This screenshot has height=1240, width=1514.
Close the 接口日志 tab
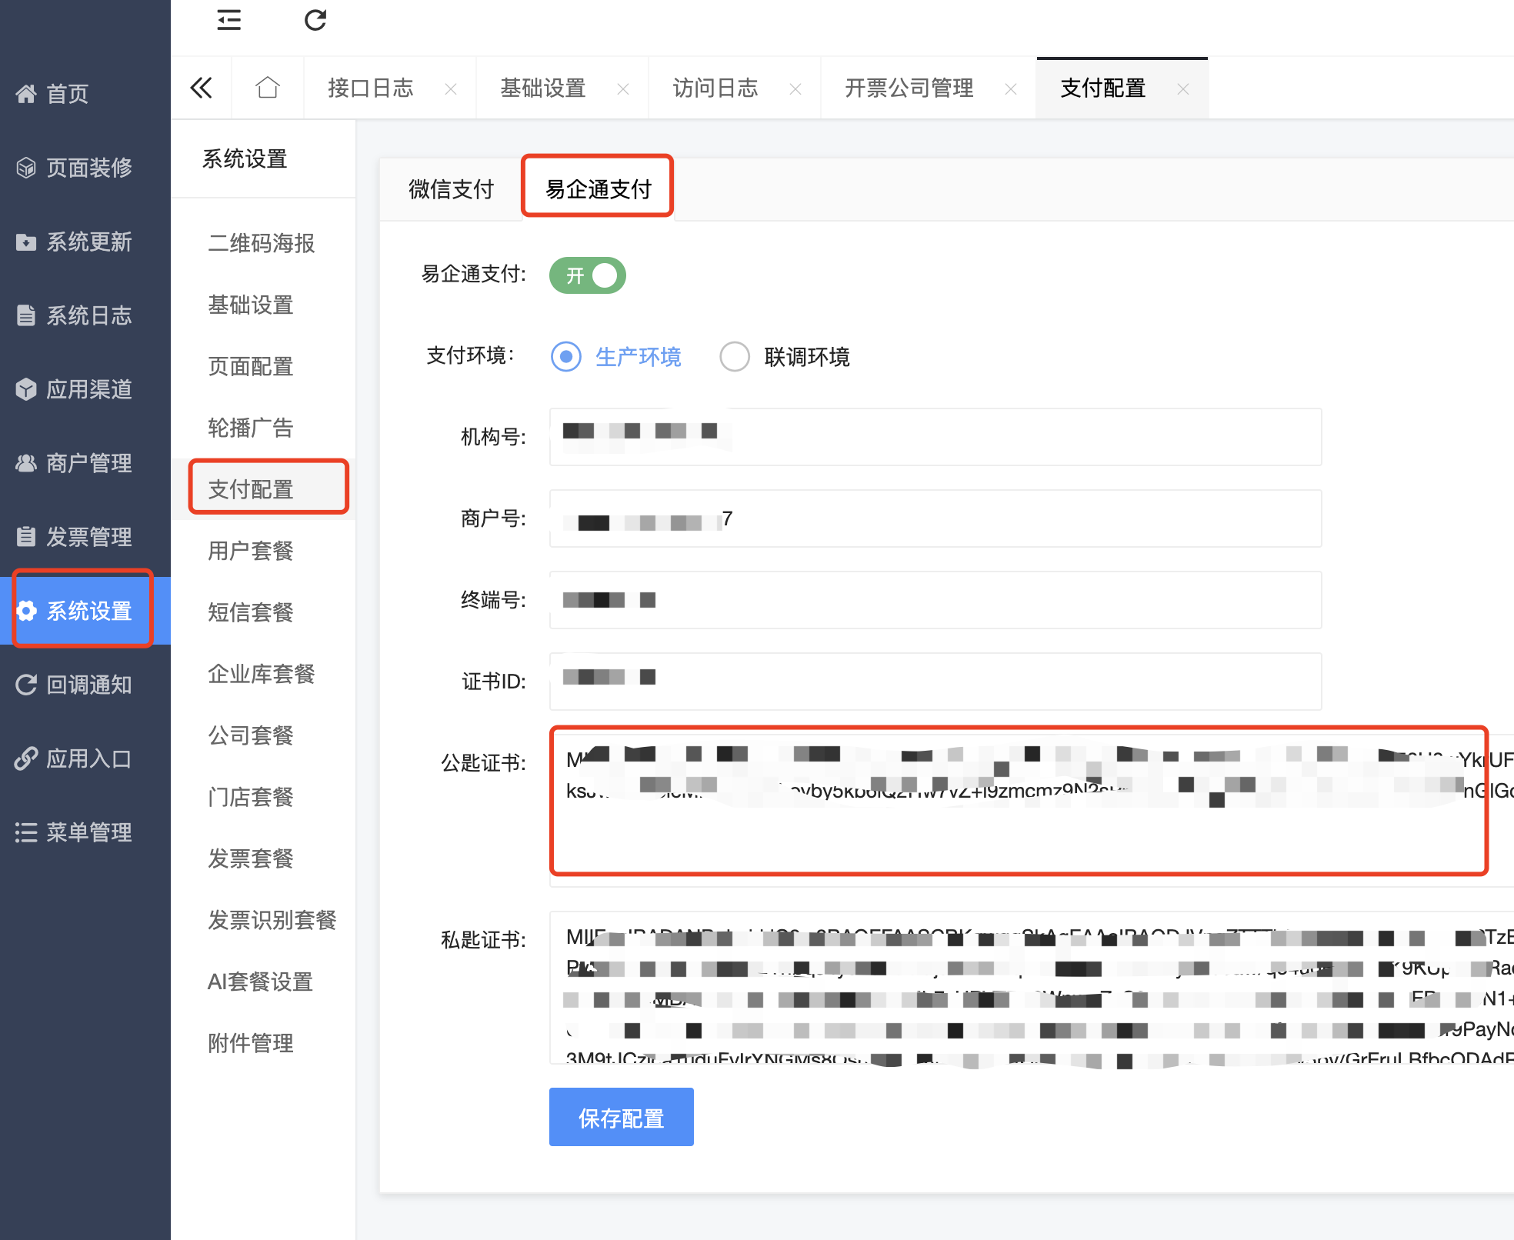pos(451,89)
